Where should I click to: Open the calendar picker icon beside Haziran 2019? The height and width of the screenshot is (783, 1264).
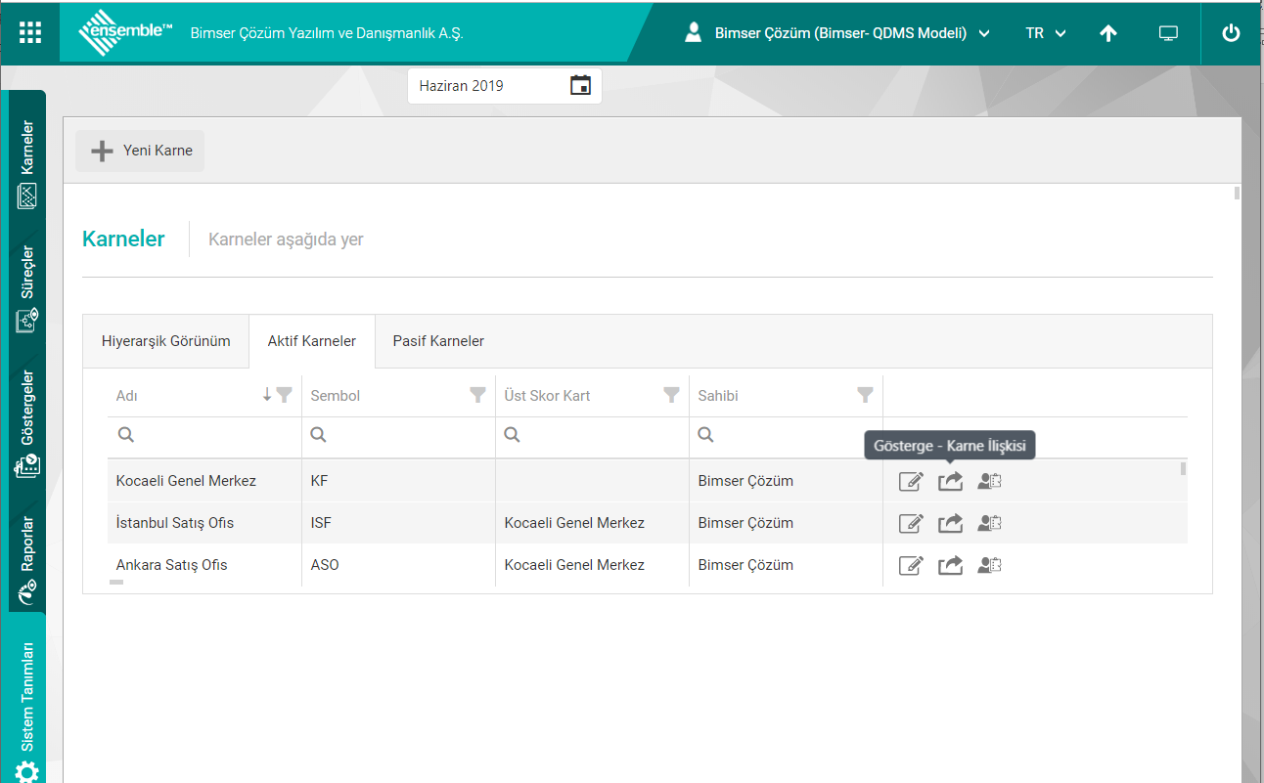580,86
